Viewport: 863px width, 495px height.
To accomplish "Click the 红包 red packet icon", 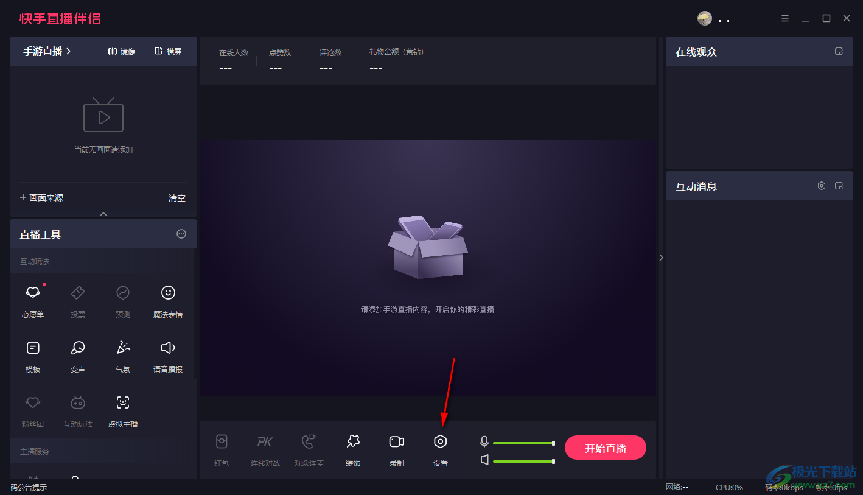I will tap(222, 441).
